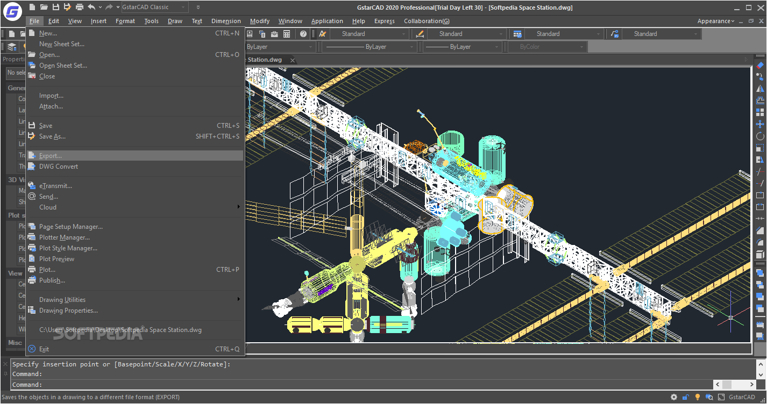767x404 pixels.
Task: Select the Chamfer tool
Action: (x=760, y=230)
